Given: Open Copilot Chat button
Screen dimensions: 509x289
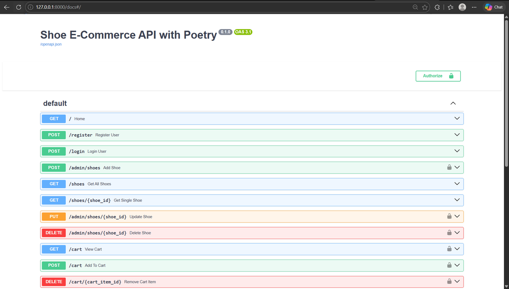Looking at the screenshot, I should tap(494, 7).
